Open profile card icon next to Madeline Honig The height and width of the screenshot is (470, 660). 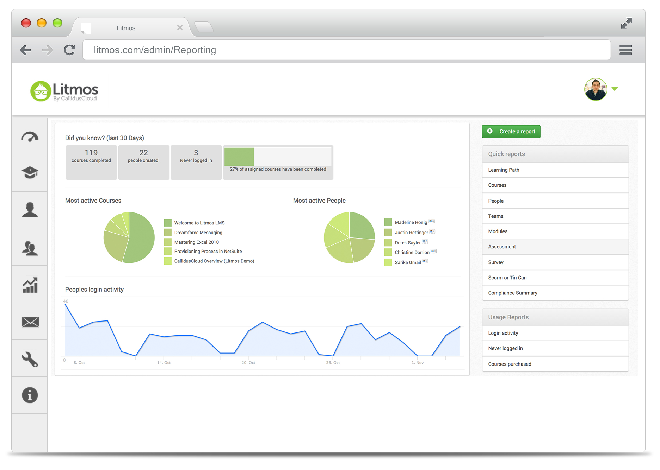pos(432,221)
